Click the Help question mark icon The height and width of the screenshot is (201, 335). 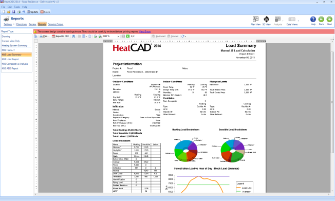pyautogui.click(x=313, y=21)
